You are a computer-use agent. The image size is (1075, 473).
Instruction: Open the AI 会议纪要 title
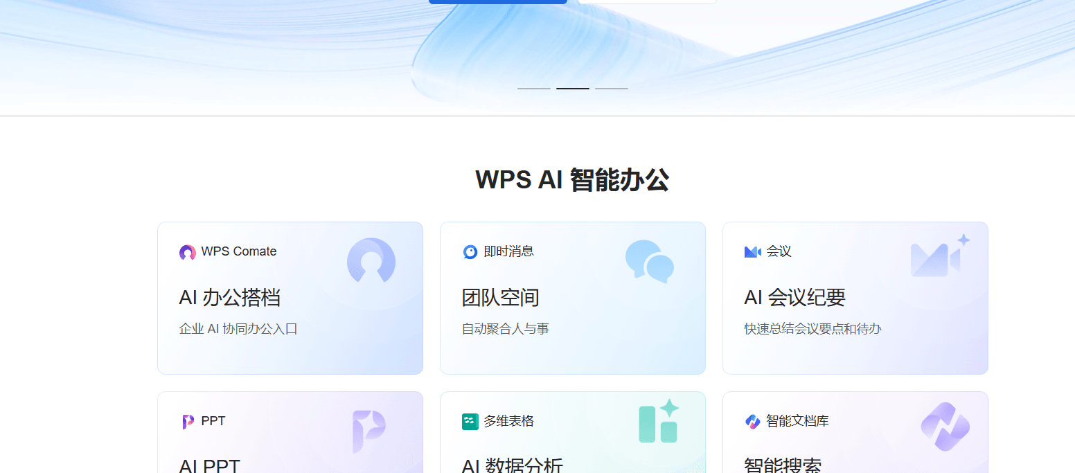coord(795,298)
